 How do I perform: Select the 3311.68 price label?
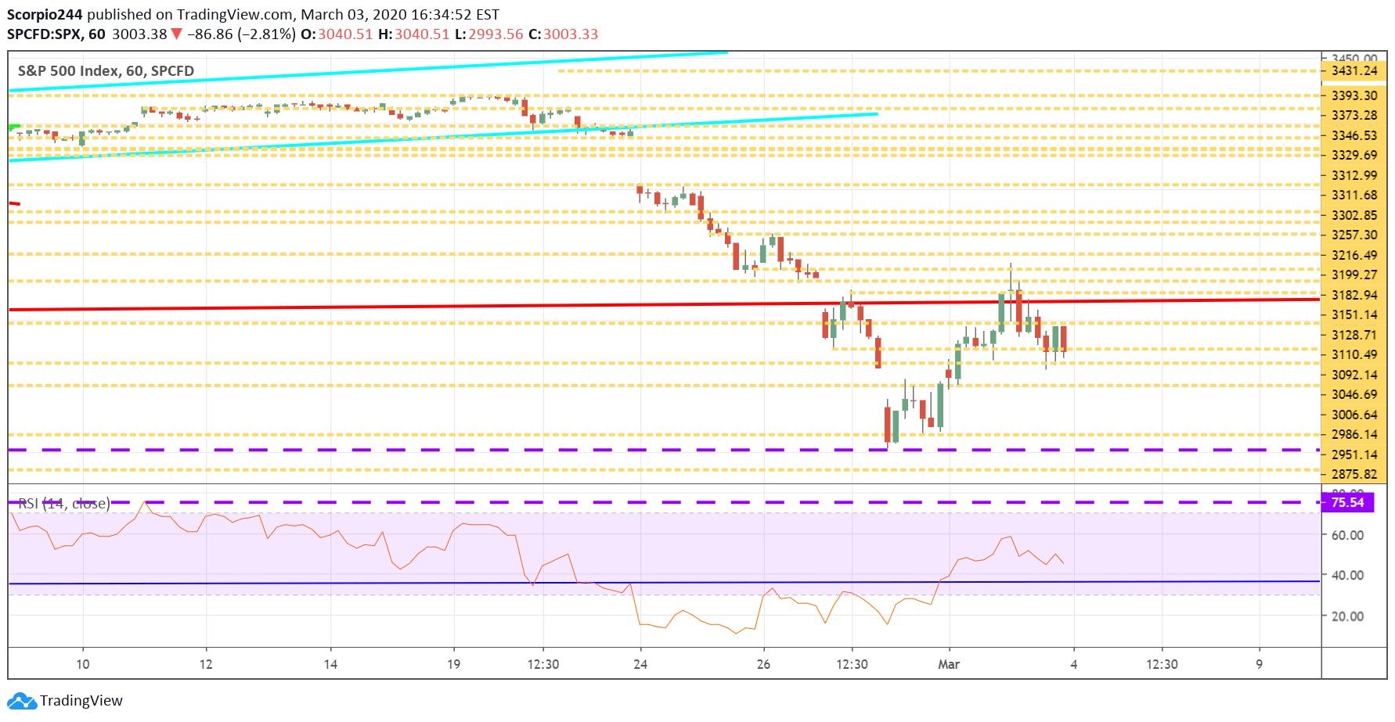click(1354, 195)
